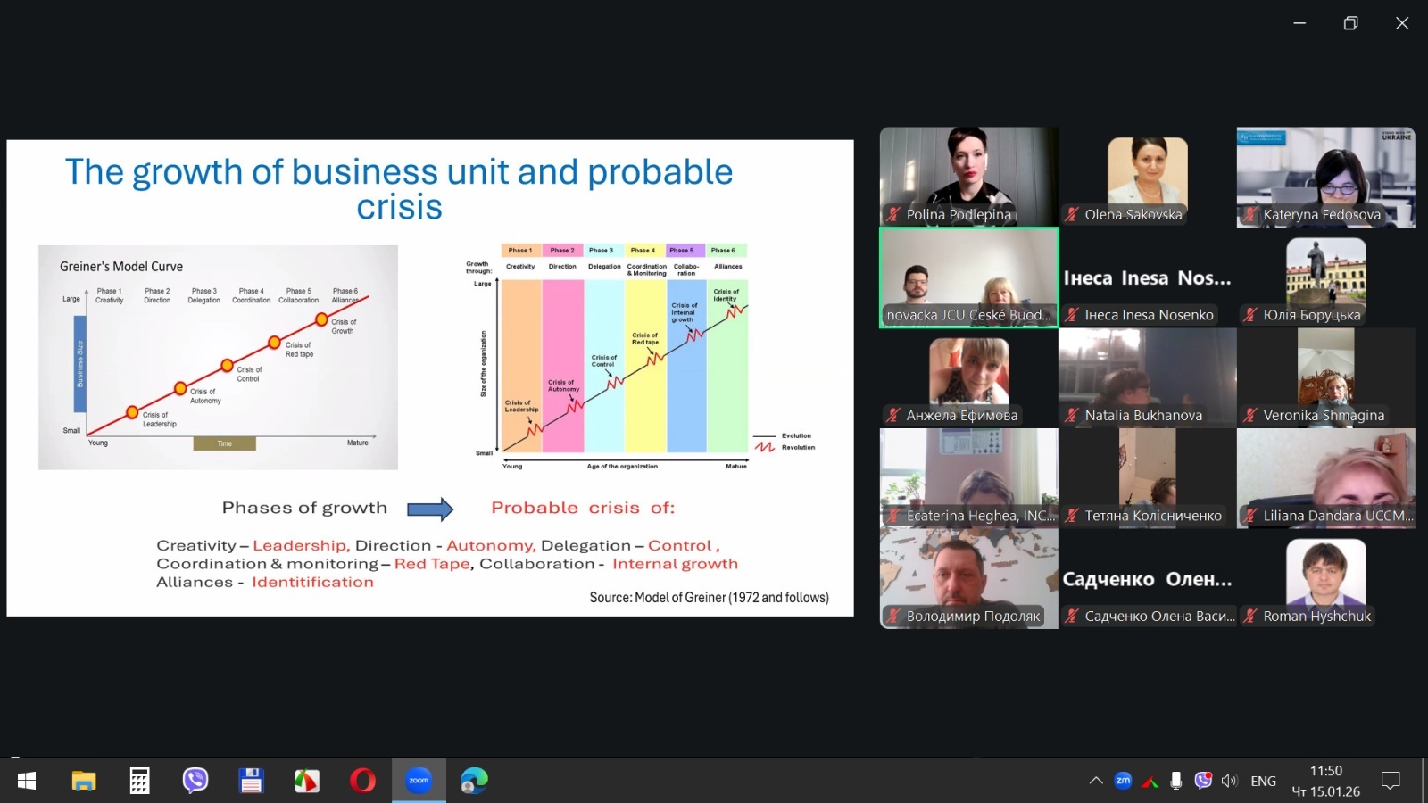Open the Calculator app icon
The height and width of the screenshot is (803, 1428).
coord(139,781)
